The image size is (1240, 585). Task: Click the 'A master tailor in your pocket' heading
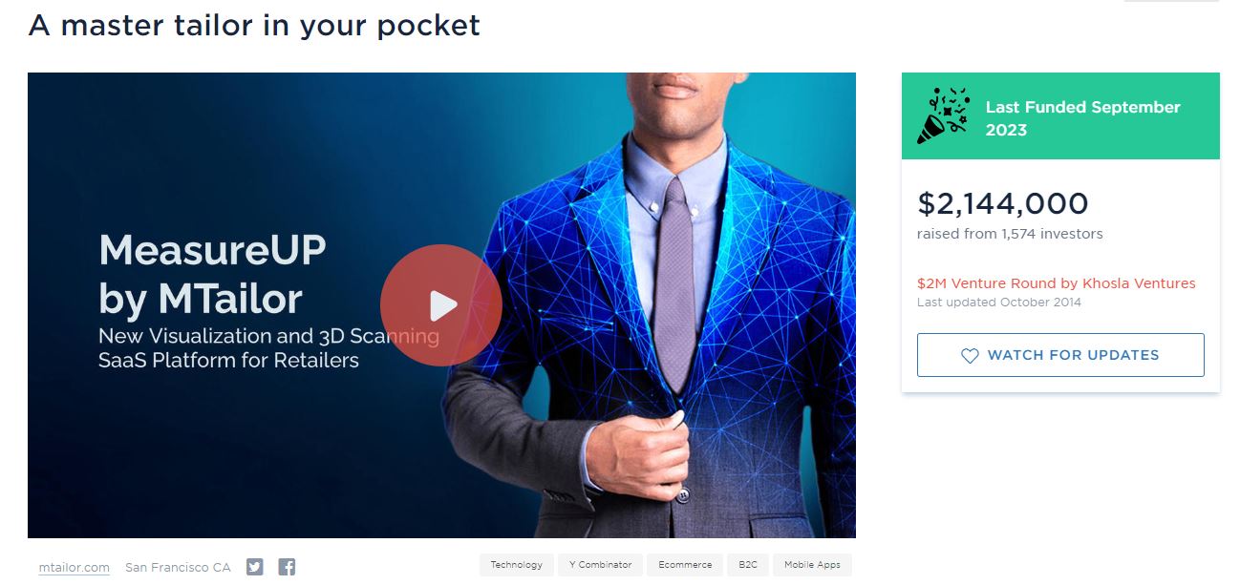click(254, 25)
